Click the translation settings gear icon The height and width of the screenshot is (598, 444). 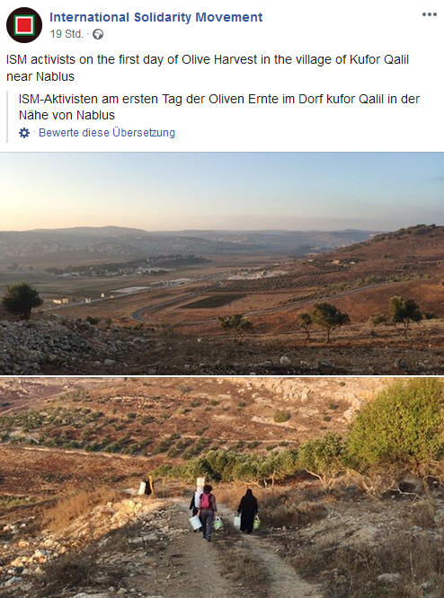pyautogui.click(x=24, y=133)
